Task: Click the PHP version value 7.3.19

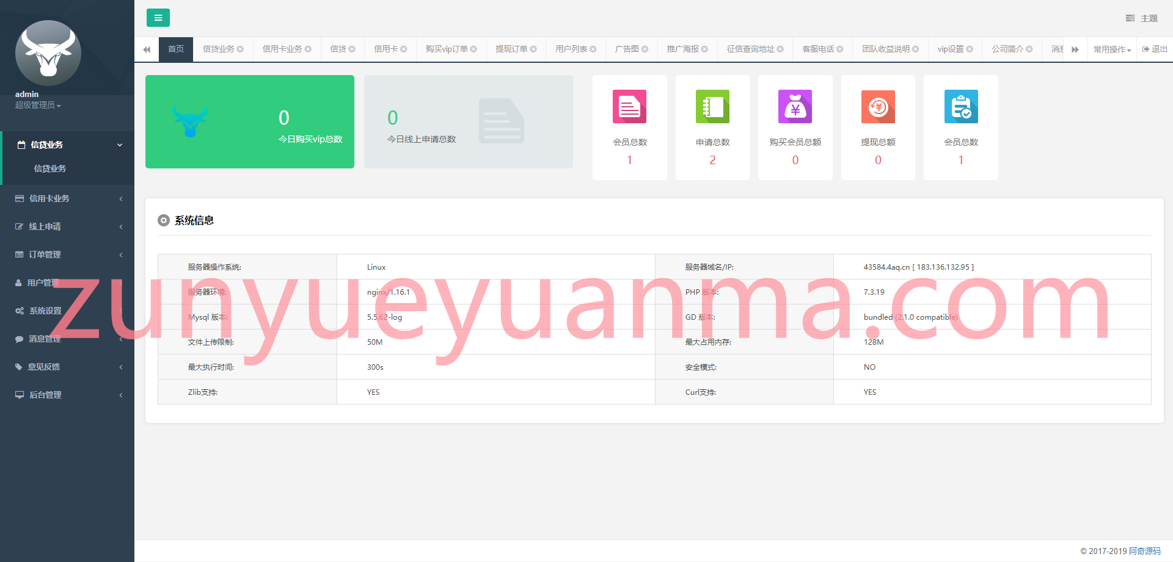Action: pyautogui.click(x=874, y=292)
